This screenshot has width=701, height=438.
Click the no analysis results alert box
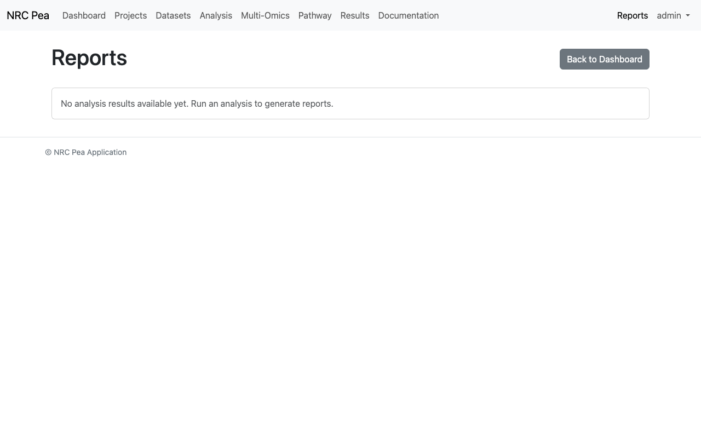(350, 103)
